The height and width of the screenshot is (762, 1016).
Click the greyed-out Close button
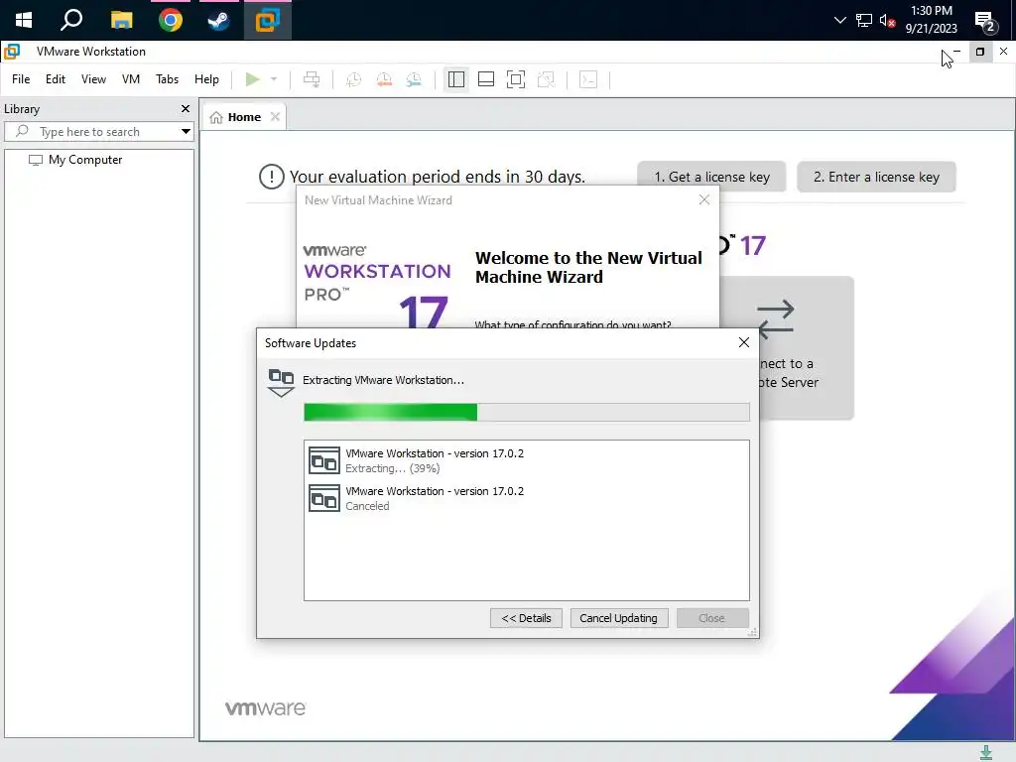click(x=712, y=618)
